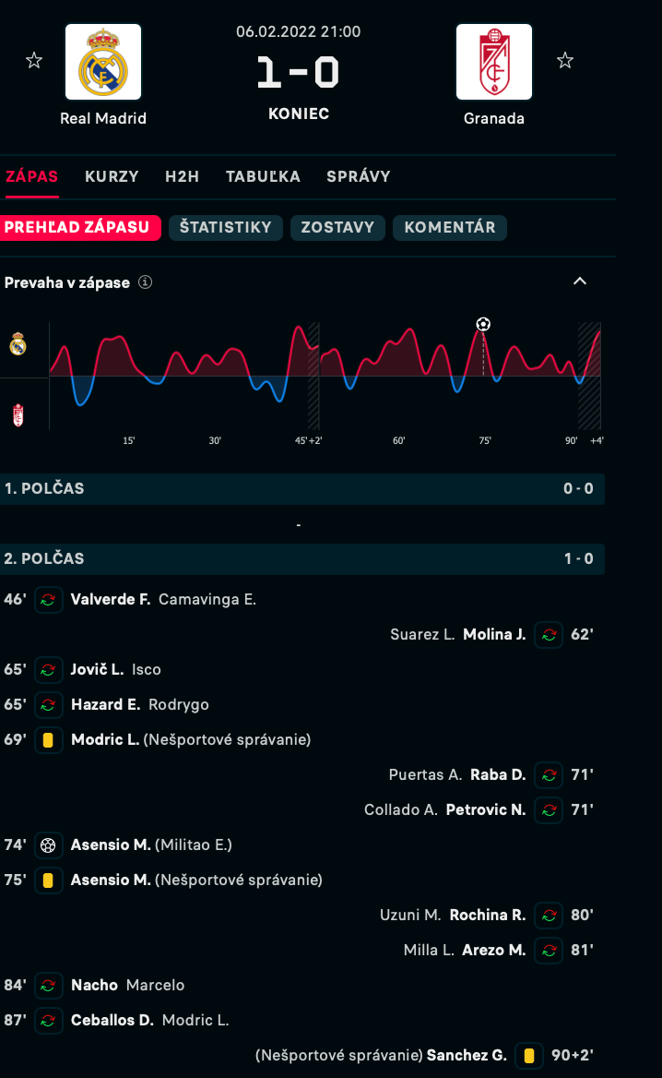Open the TABUĽKA tab
Viewport: 662px width, 1078px height.
click(263, 176)
